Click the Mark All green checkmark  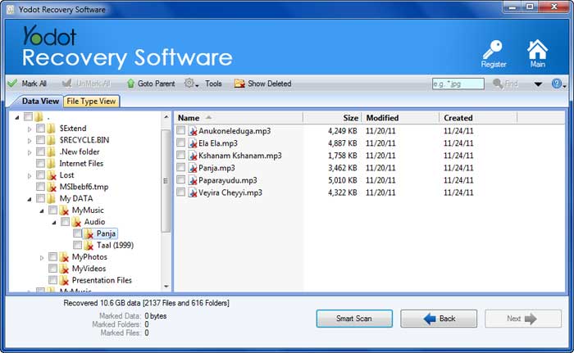[x=12, y=84]
